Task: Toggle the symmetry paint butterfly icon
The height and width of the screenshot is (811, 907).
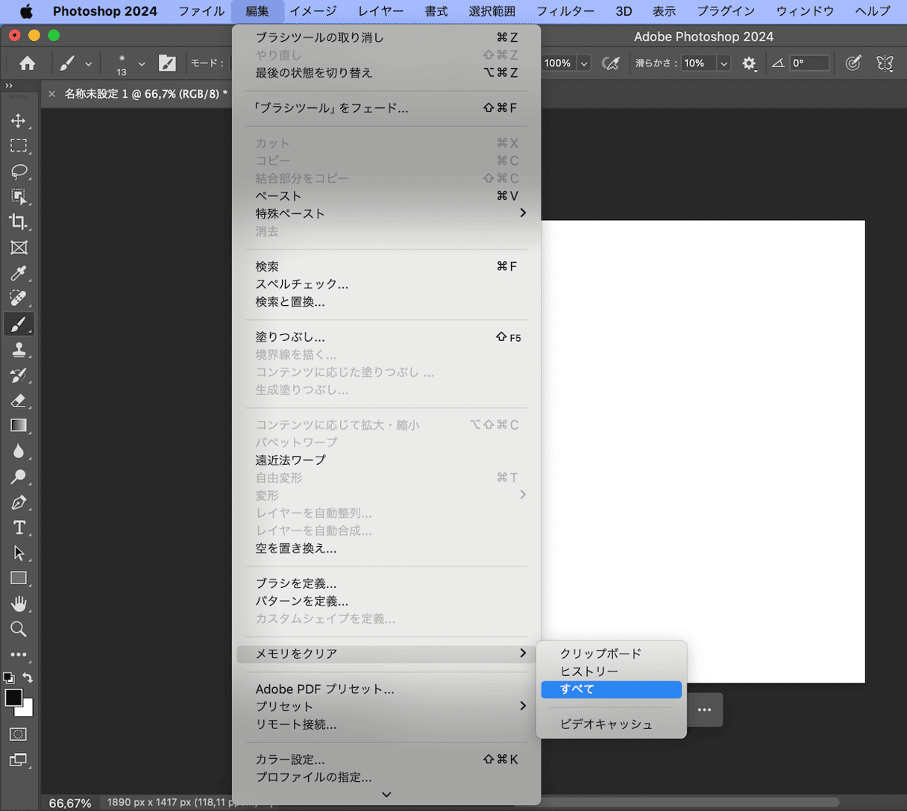Action: [x=885, y=63]
